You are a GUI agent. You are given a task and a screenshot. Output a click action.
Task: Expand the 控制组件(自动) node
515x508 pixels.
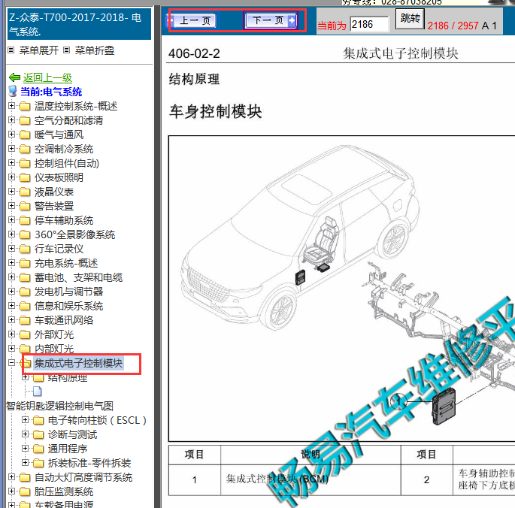tap(11, 163)
